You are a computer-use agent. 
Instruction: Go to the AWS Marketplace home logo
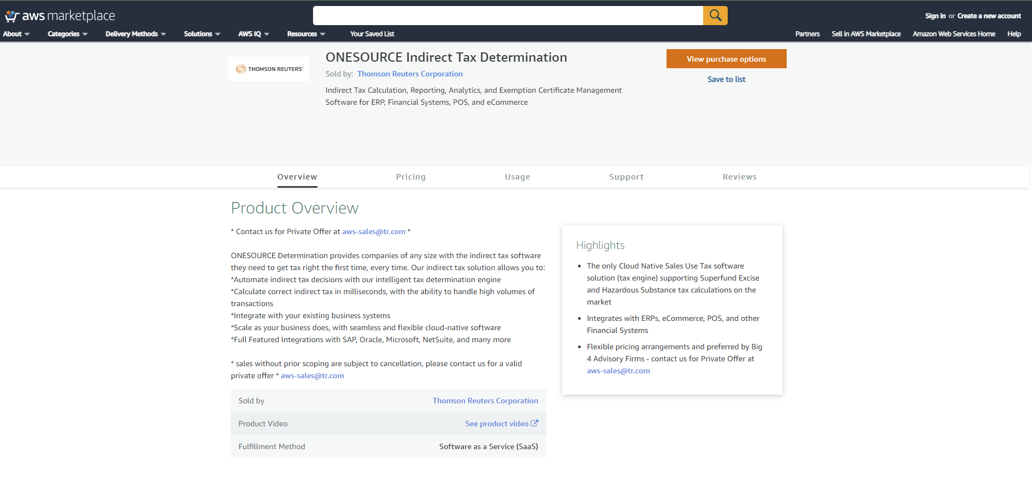click(60, 16)
